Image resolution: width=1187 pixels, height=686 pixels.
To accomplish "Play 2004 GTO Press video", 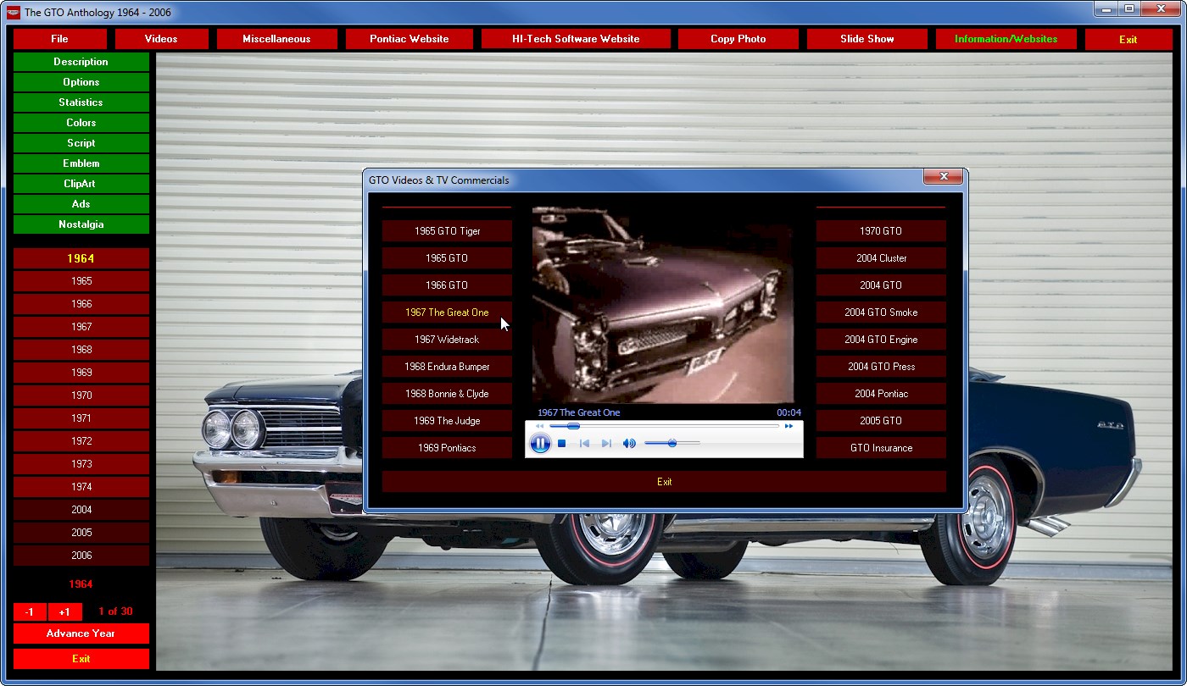I will [x=881, y=367].
